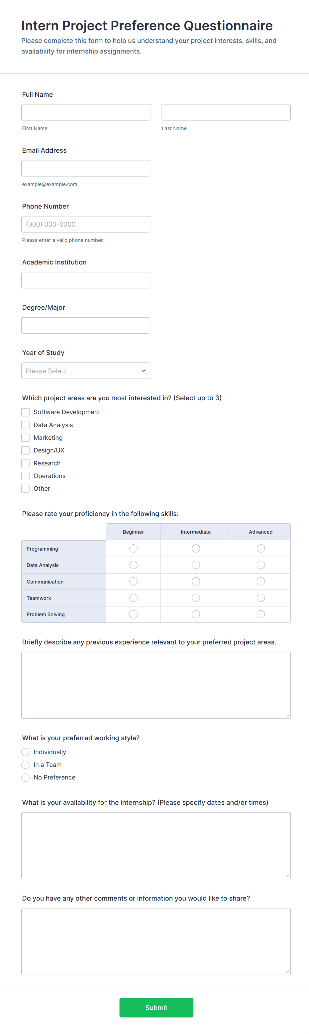Set Communication skill to Intermediate
Screen dimensions: 309x1034
click(x=196, y=581)
